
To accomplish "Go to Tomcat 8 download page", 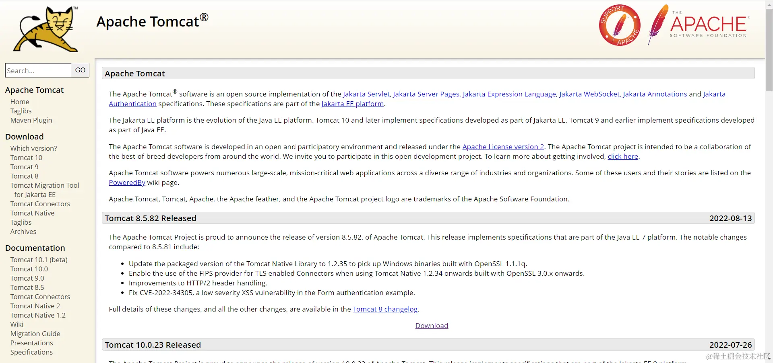I will [25, 176].
